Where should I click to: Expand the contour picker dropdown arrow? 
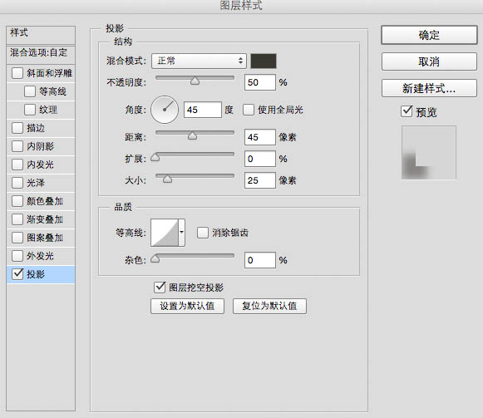pyautogui.click(x=182, y=233)
